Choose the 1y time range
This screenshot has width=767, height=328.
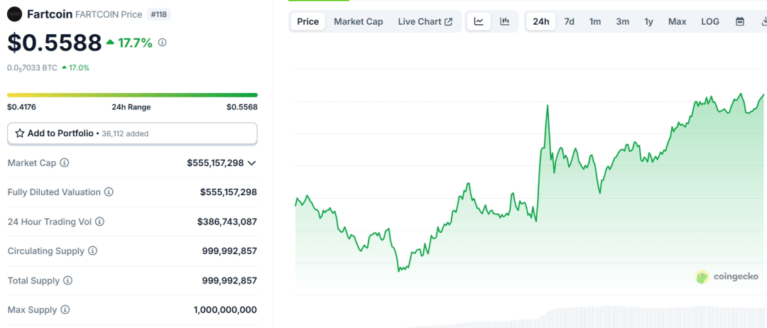tap(648, 21)
